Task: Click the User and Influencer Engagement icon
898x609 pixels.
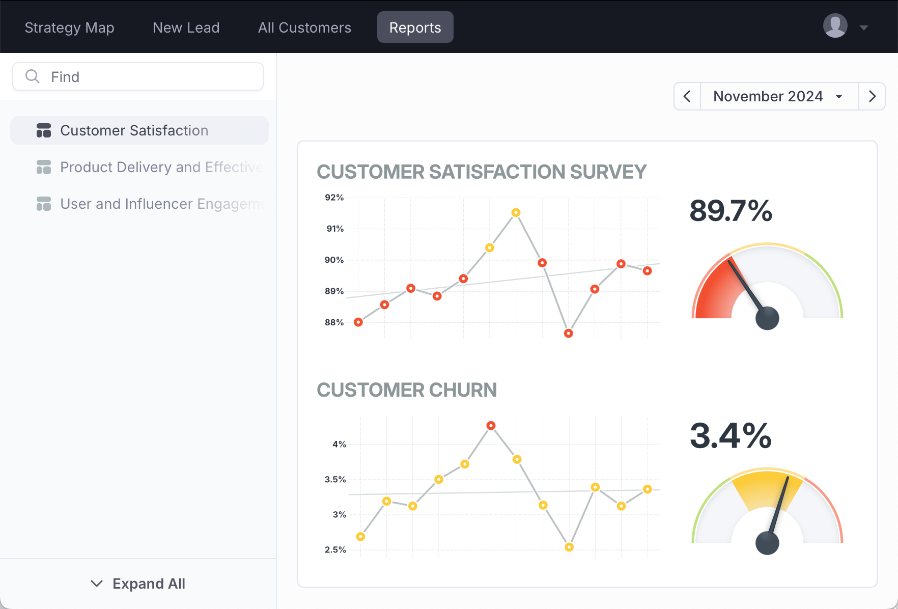Action: click(44, 204)
